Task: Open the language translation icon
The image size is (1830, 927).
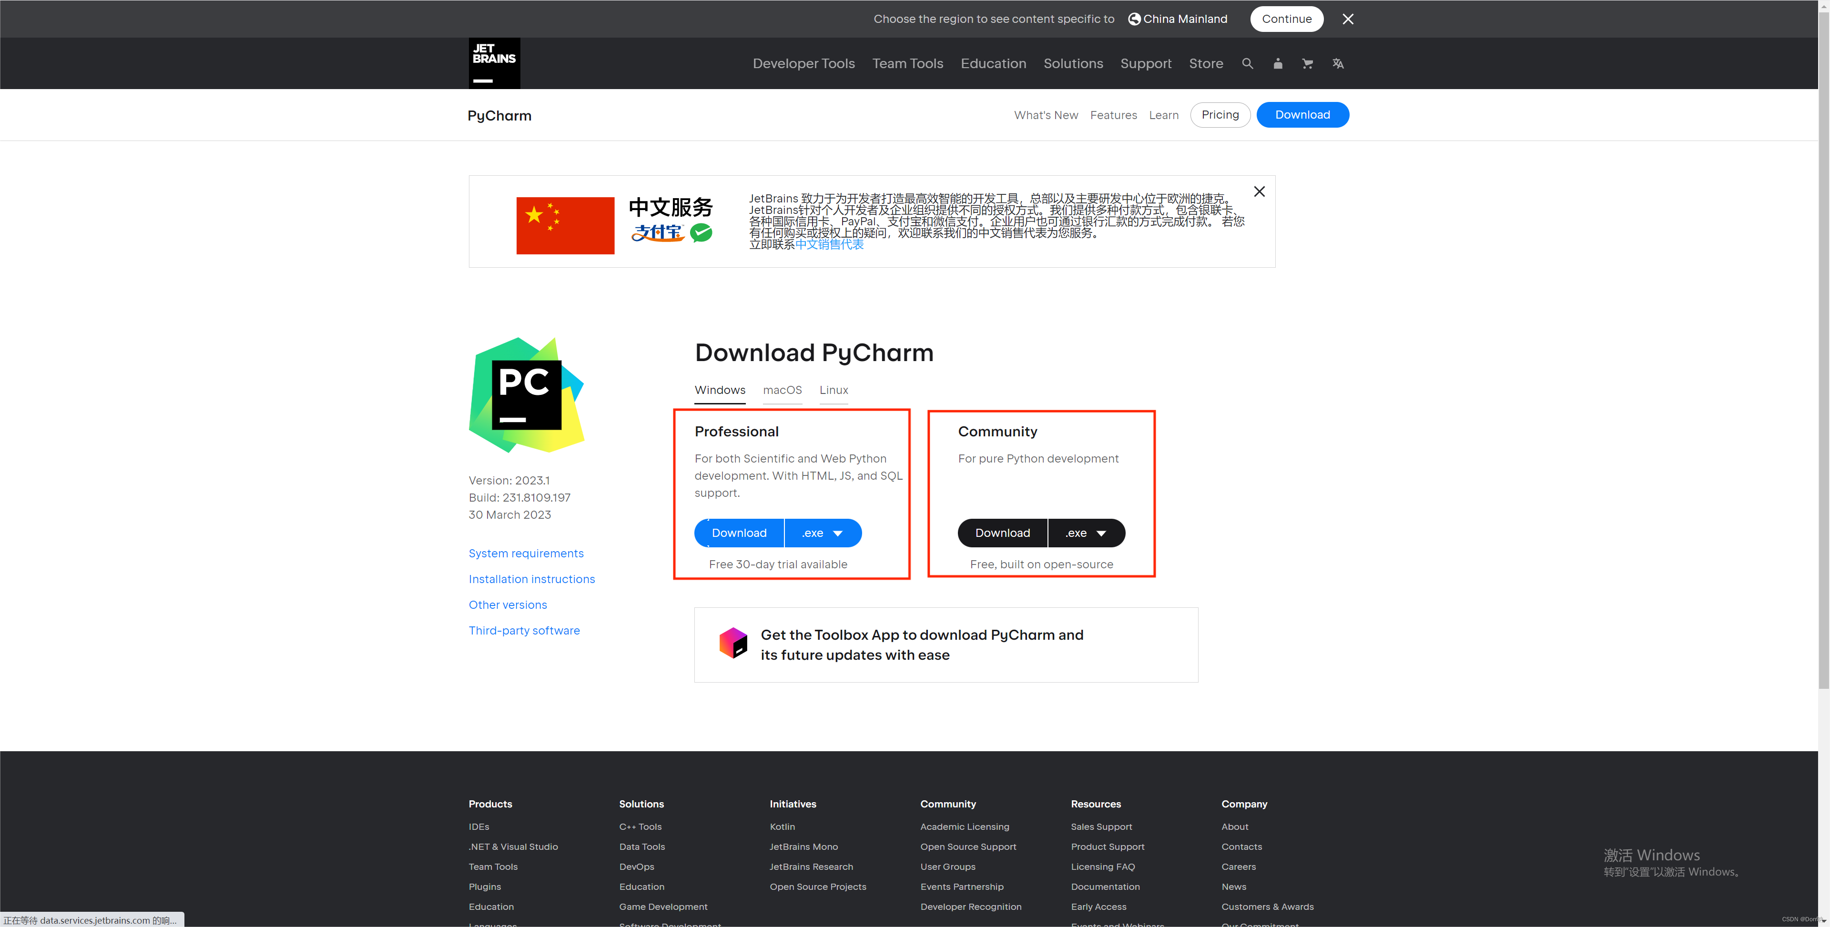Action: click(x=1338, y=63)
